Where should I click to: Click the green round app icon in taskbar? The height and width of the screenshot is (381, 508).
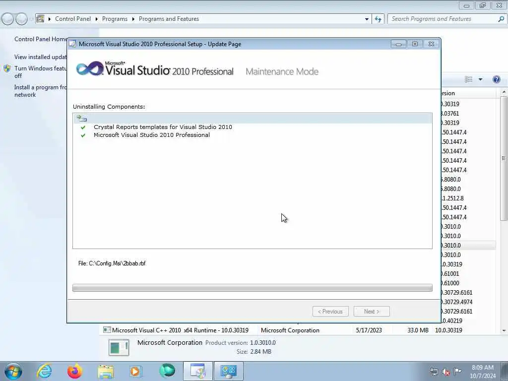(x=167, y=371)
